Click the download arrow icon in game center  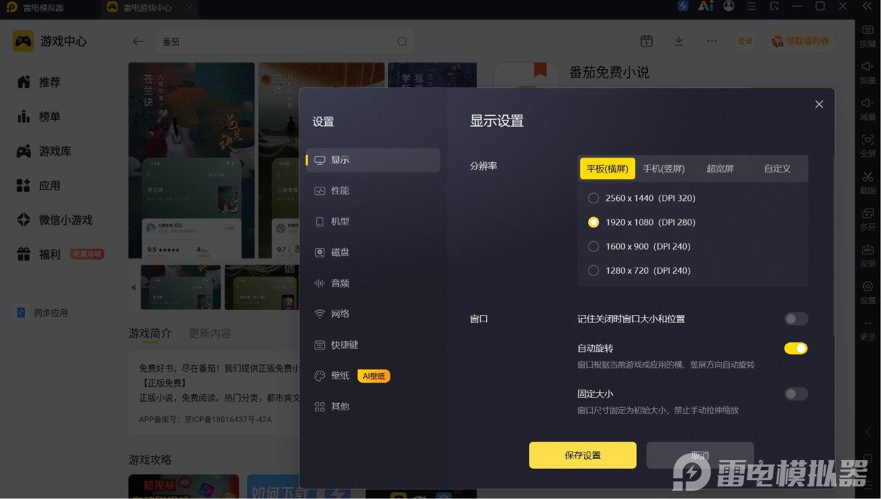click(679, 42)
